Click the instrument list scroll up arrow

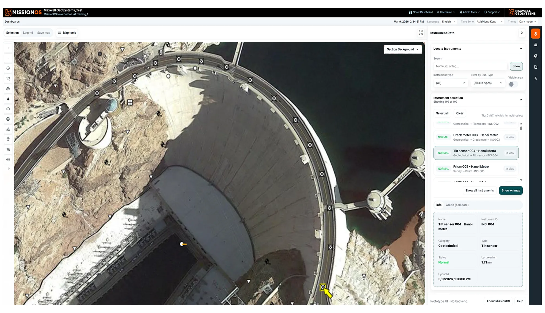point(521,124)
